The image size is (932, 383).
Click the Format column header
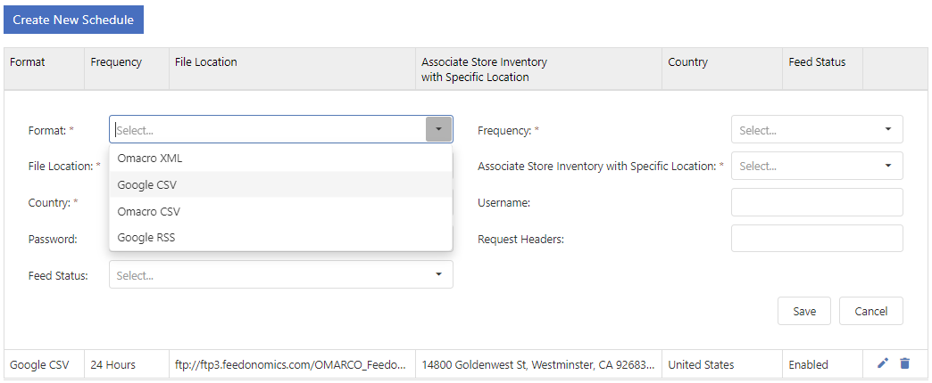(x=28, y=62)
